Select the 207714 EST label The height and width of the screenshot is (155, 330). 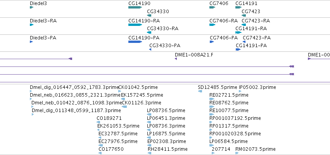(x=221, y=149)
